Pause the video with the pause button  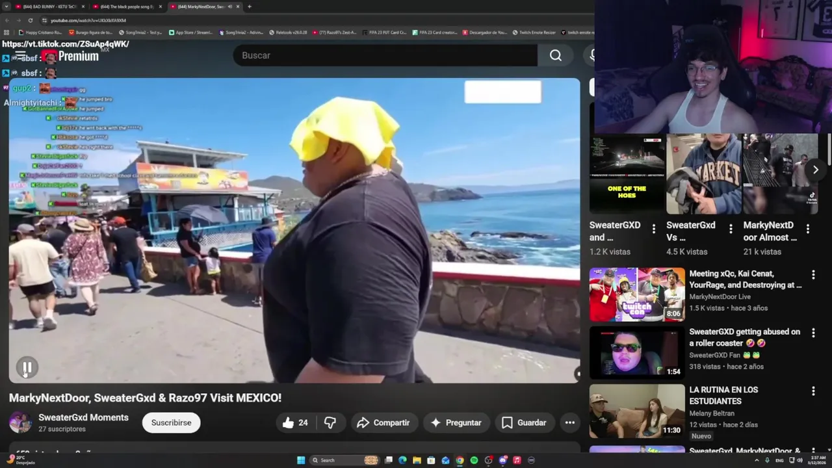click(27, 367)
